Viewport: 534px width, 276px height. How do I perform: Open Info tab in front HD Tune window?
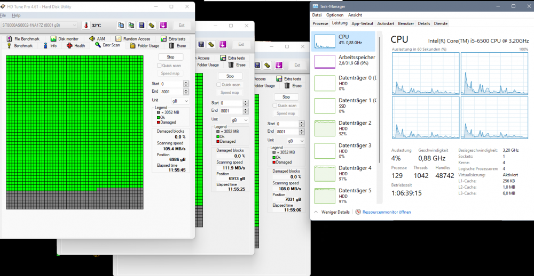(x=50, y=45)
